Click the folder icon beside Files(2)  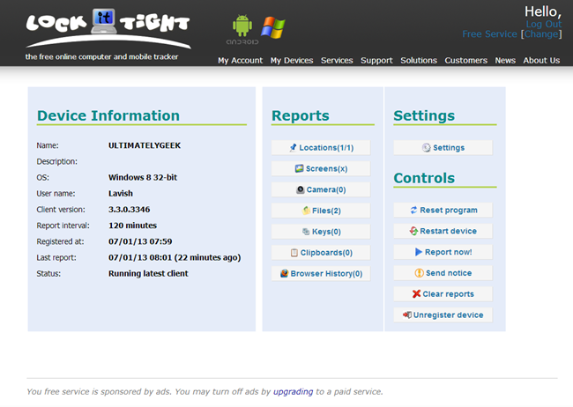tap(306, 211)
